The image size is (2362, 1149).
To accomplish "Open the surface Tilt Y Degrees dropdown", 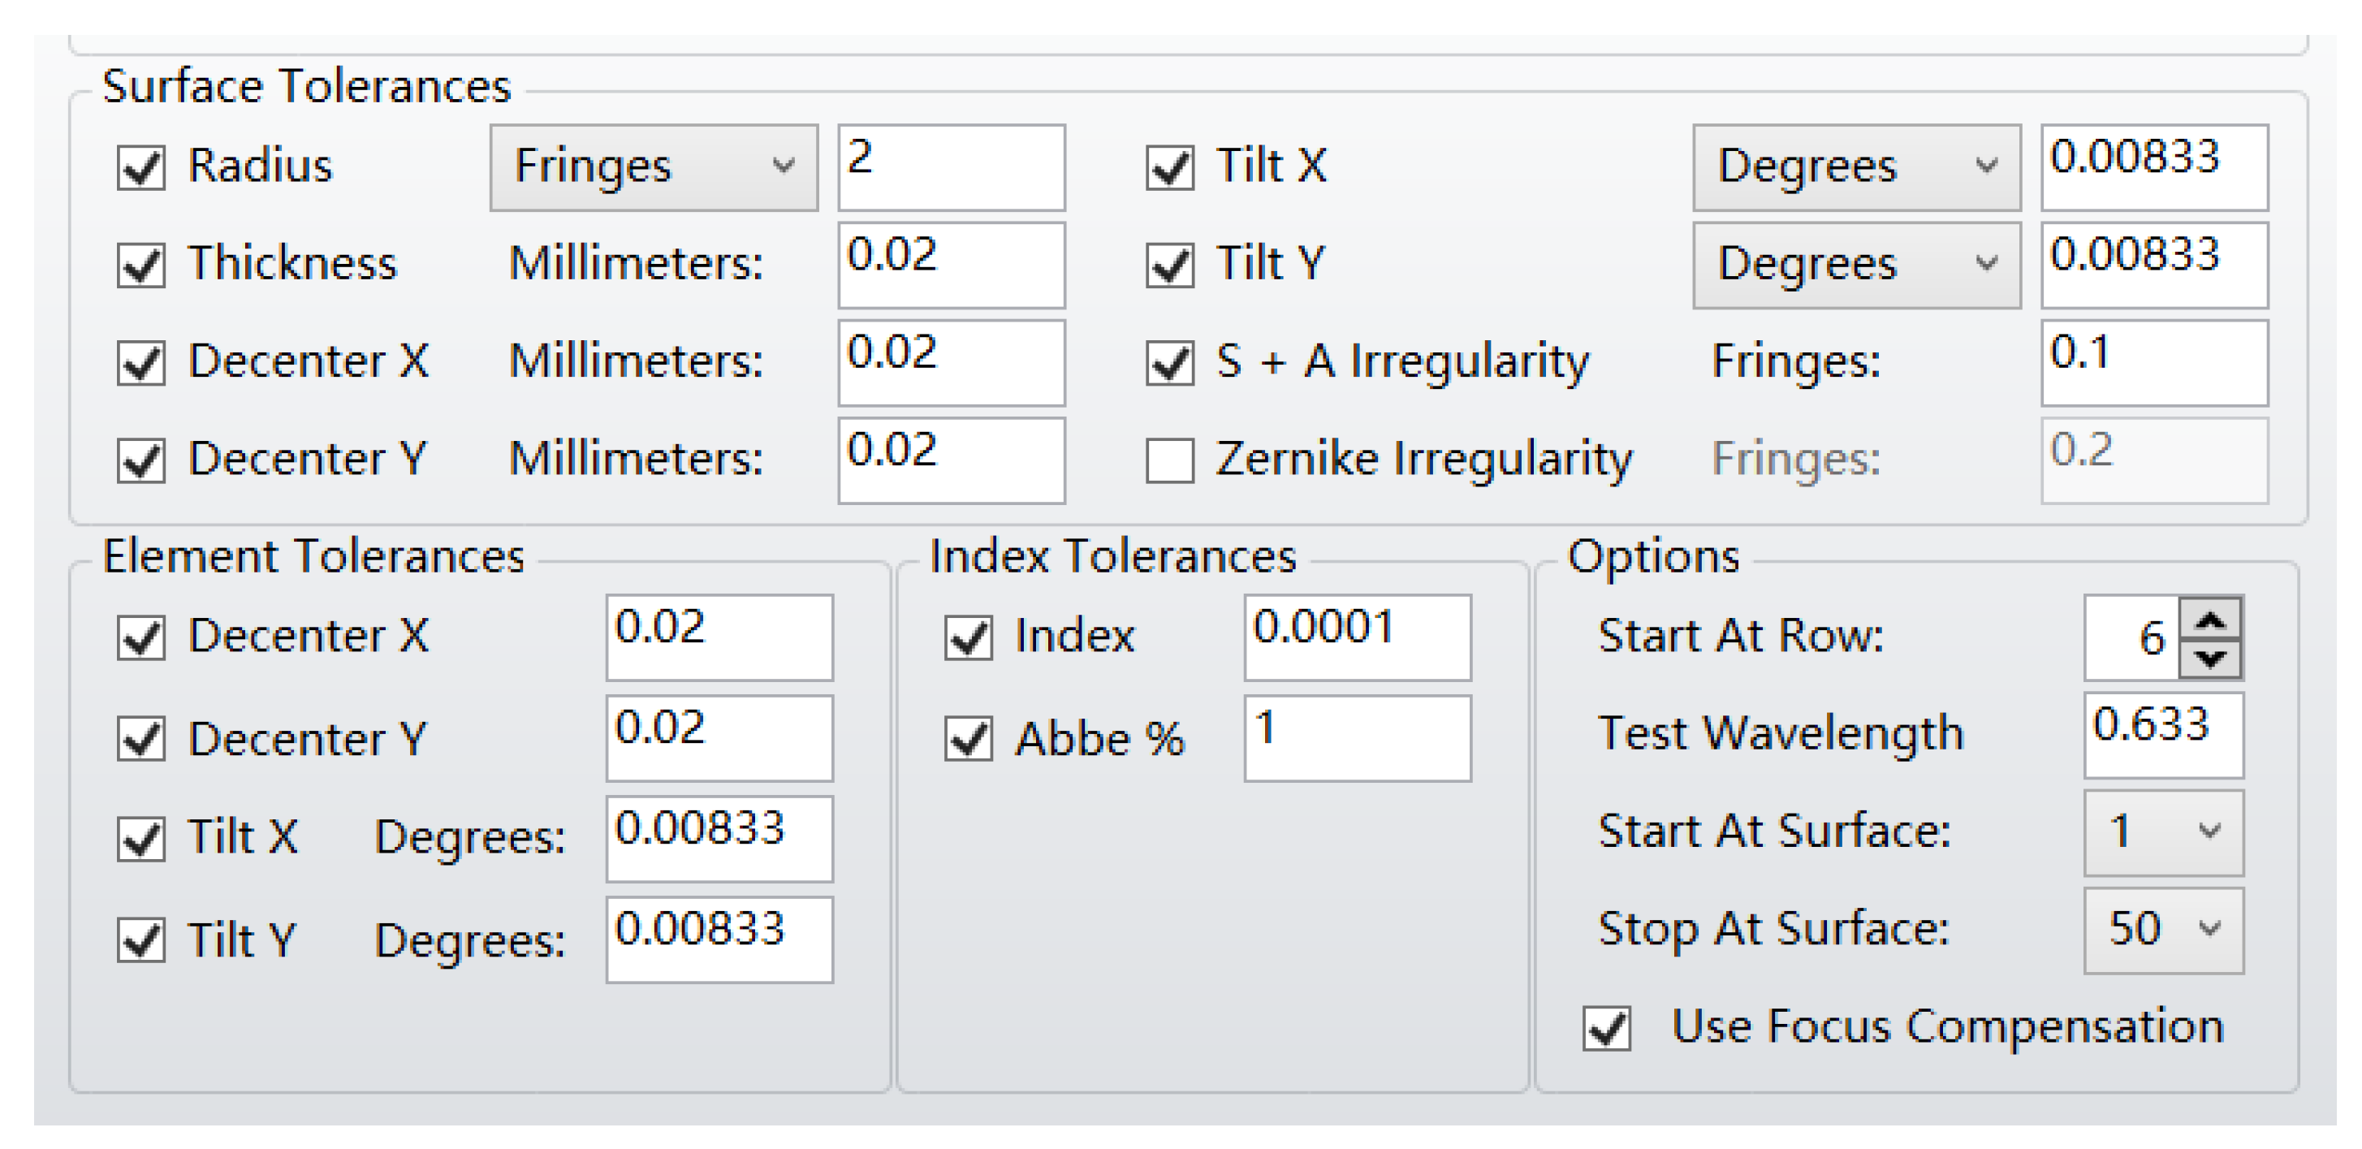I will 1856,266.
